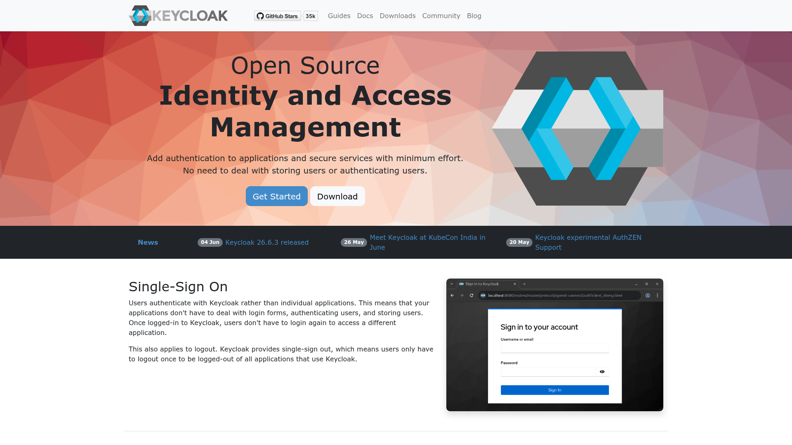This screenshot has height=445, width=792.
Task: Click the Identity and Access Management headline
Action: click(305, 111)
